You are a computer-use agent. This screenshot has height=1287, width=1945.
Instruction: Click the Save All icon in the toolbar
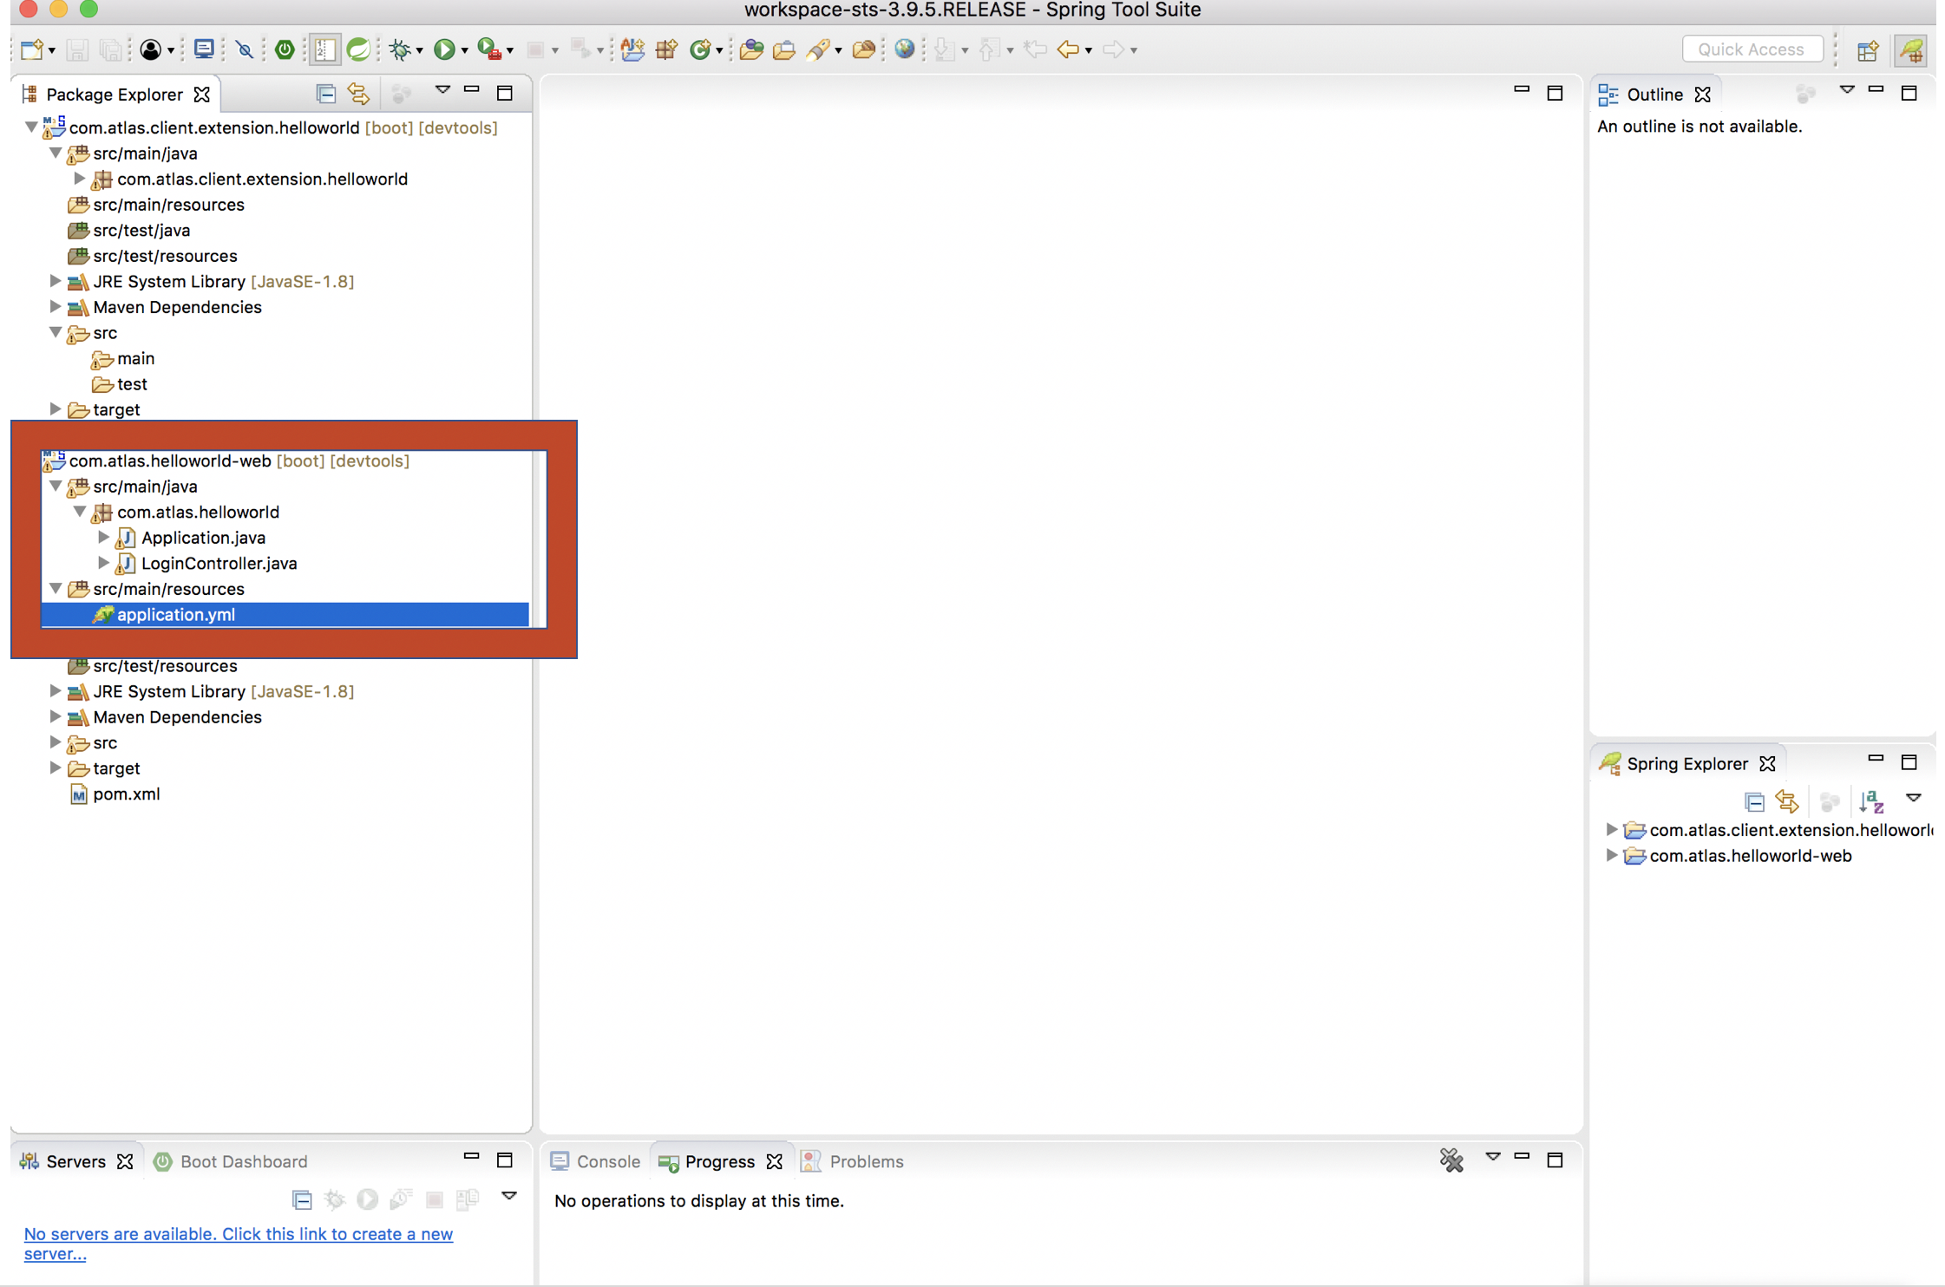[110, 49]
